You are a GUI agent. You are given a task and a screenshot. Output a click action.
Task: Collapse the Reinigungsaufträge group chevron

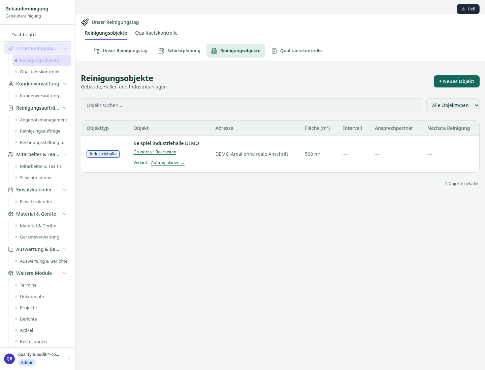tap(65, 108)
